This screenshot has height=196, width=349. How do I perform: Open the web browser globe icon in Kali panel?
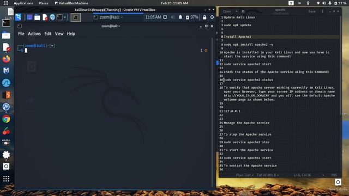(x=52, y=17)
